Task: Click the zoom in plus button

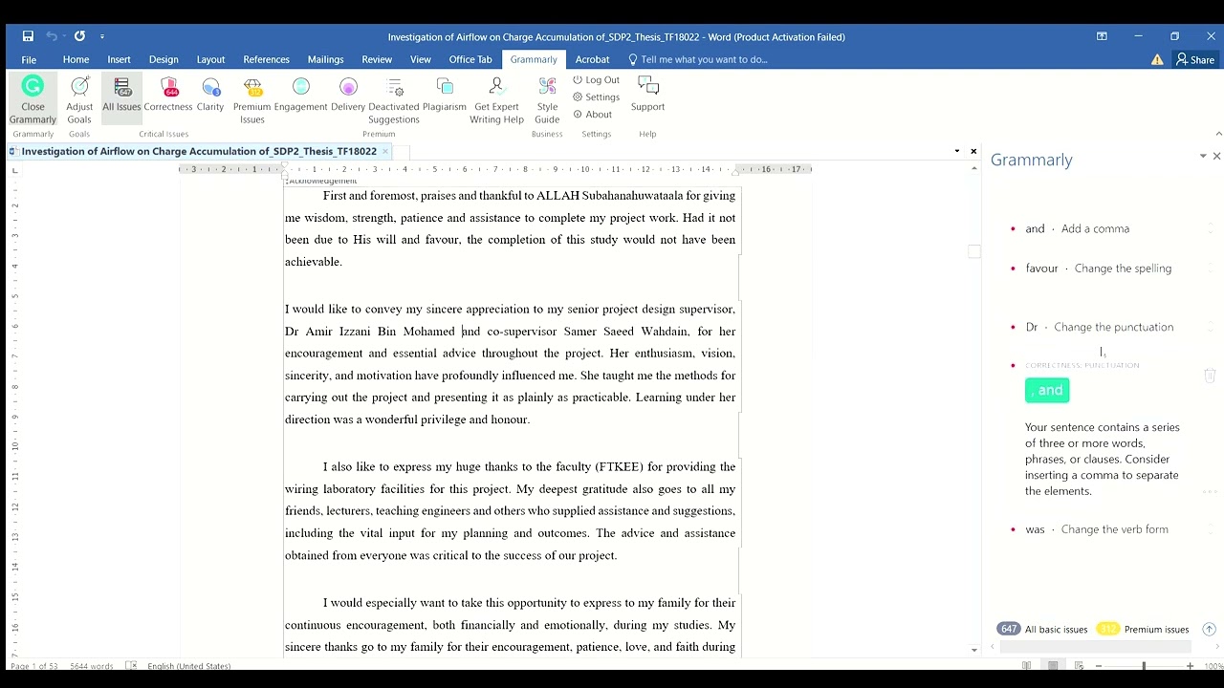Action: [x=1190, y=666]
